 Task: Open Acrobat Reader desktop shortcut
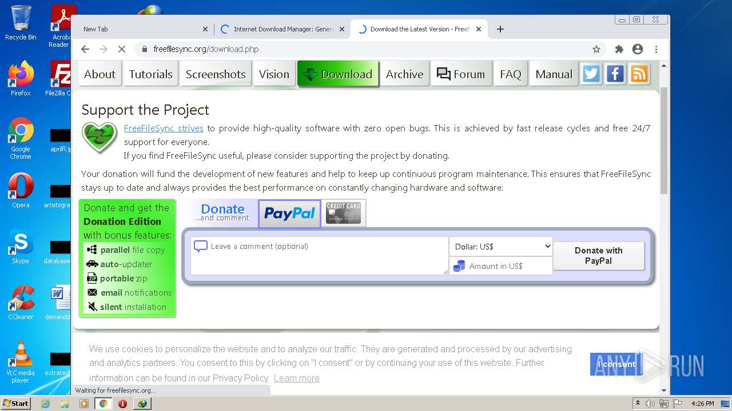coord(61,26)
